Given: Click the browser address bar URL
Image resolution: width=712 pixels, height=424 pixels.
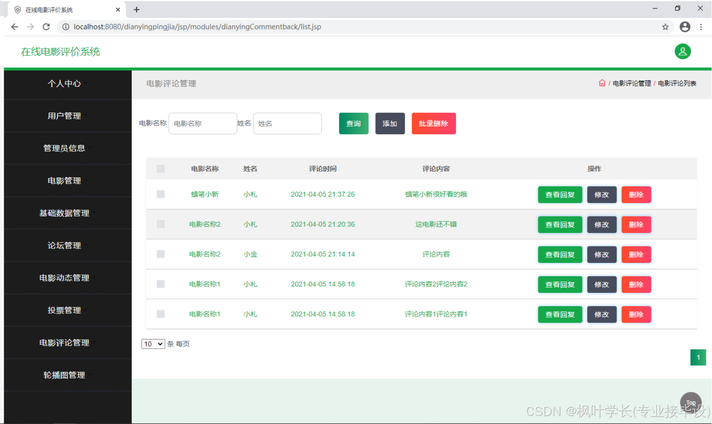Looking at the screenshot, I should pyautogui.click(x=197, y=27).
